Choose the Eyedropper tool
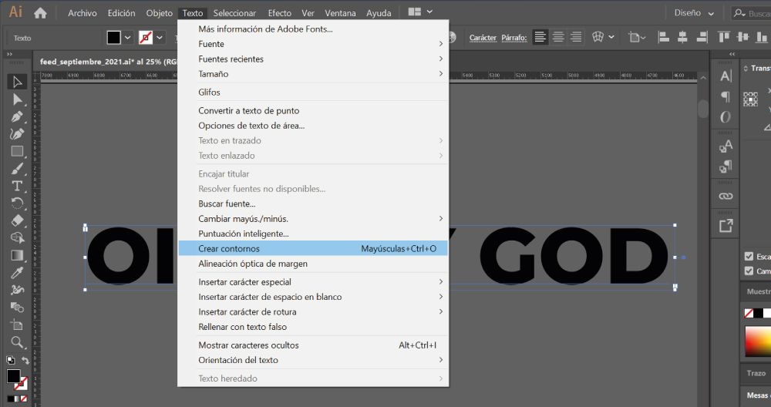Screen dimensions: 771x407 click(17, 273)
